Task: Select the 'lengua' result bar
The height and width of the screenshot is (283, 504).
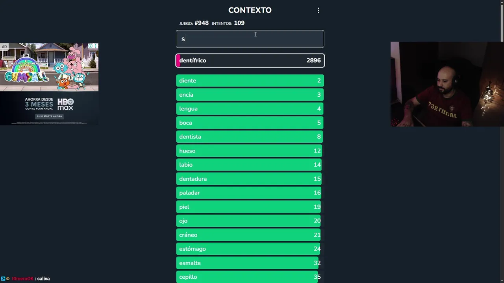Action: click(250, 109)
